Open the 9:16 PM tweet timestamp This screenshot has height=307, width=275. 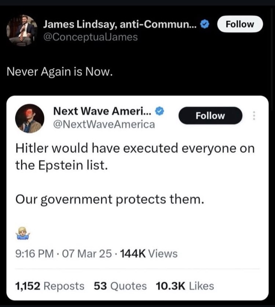point(34,254)
